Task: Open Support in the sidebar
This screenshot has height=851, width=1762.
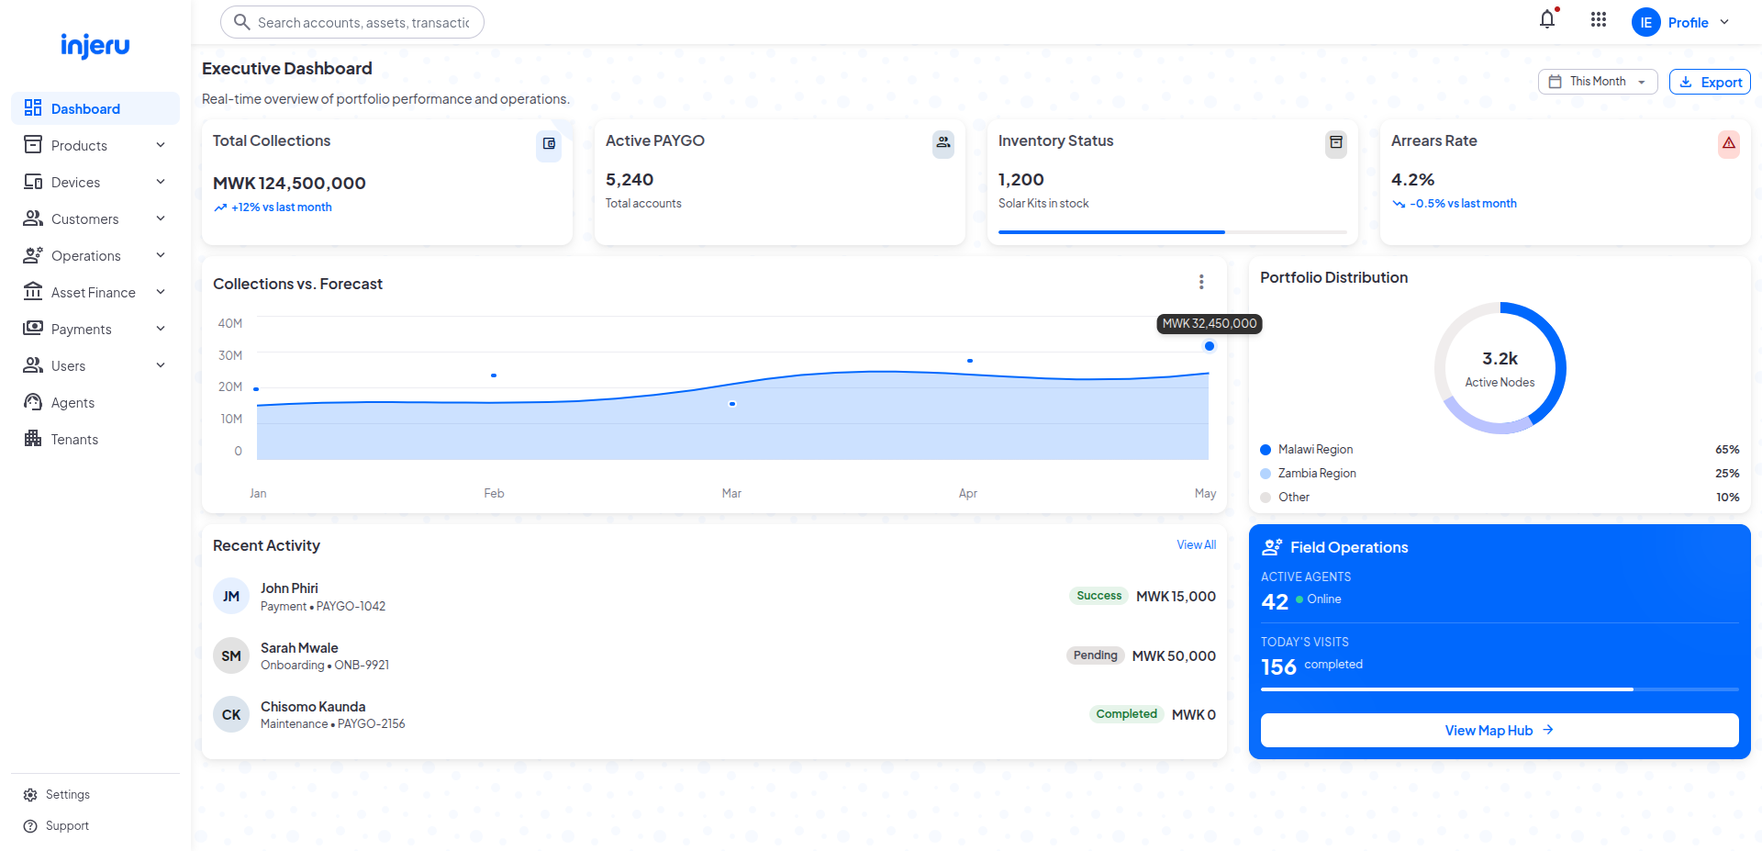Action: 95,826
